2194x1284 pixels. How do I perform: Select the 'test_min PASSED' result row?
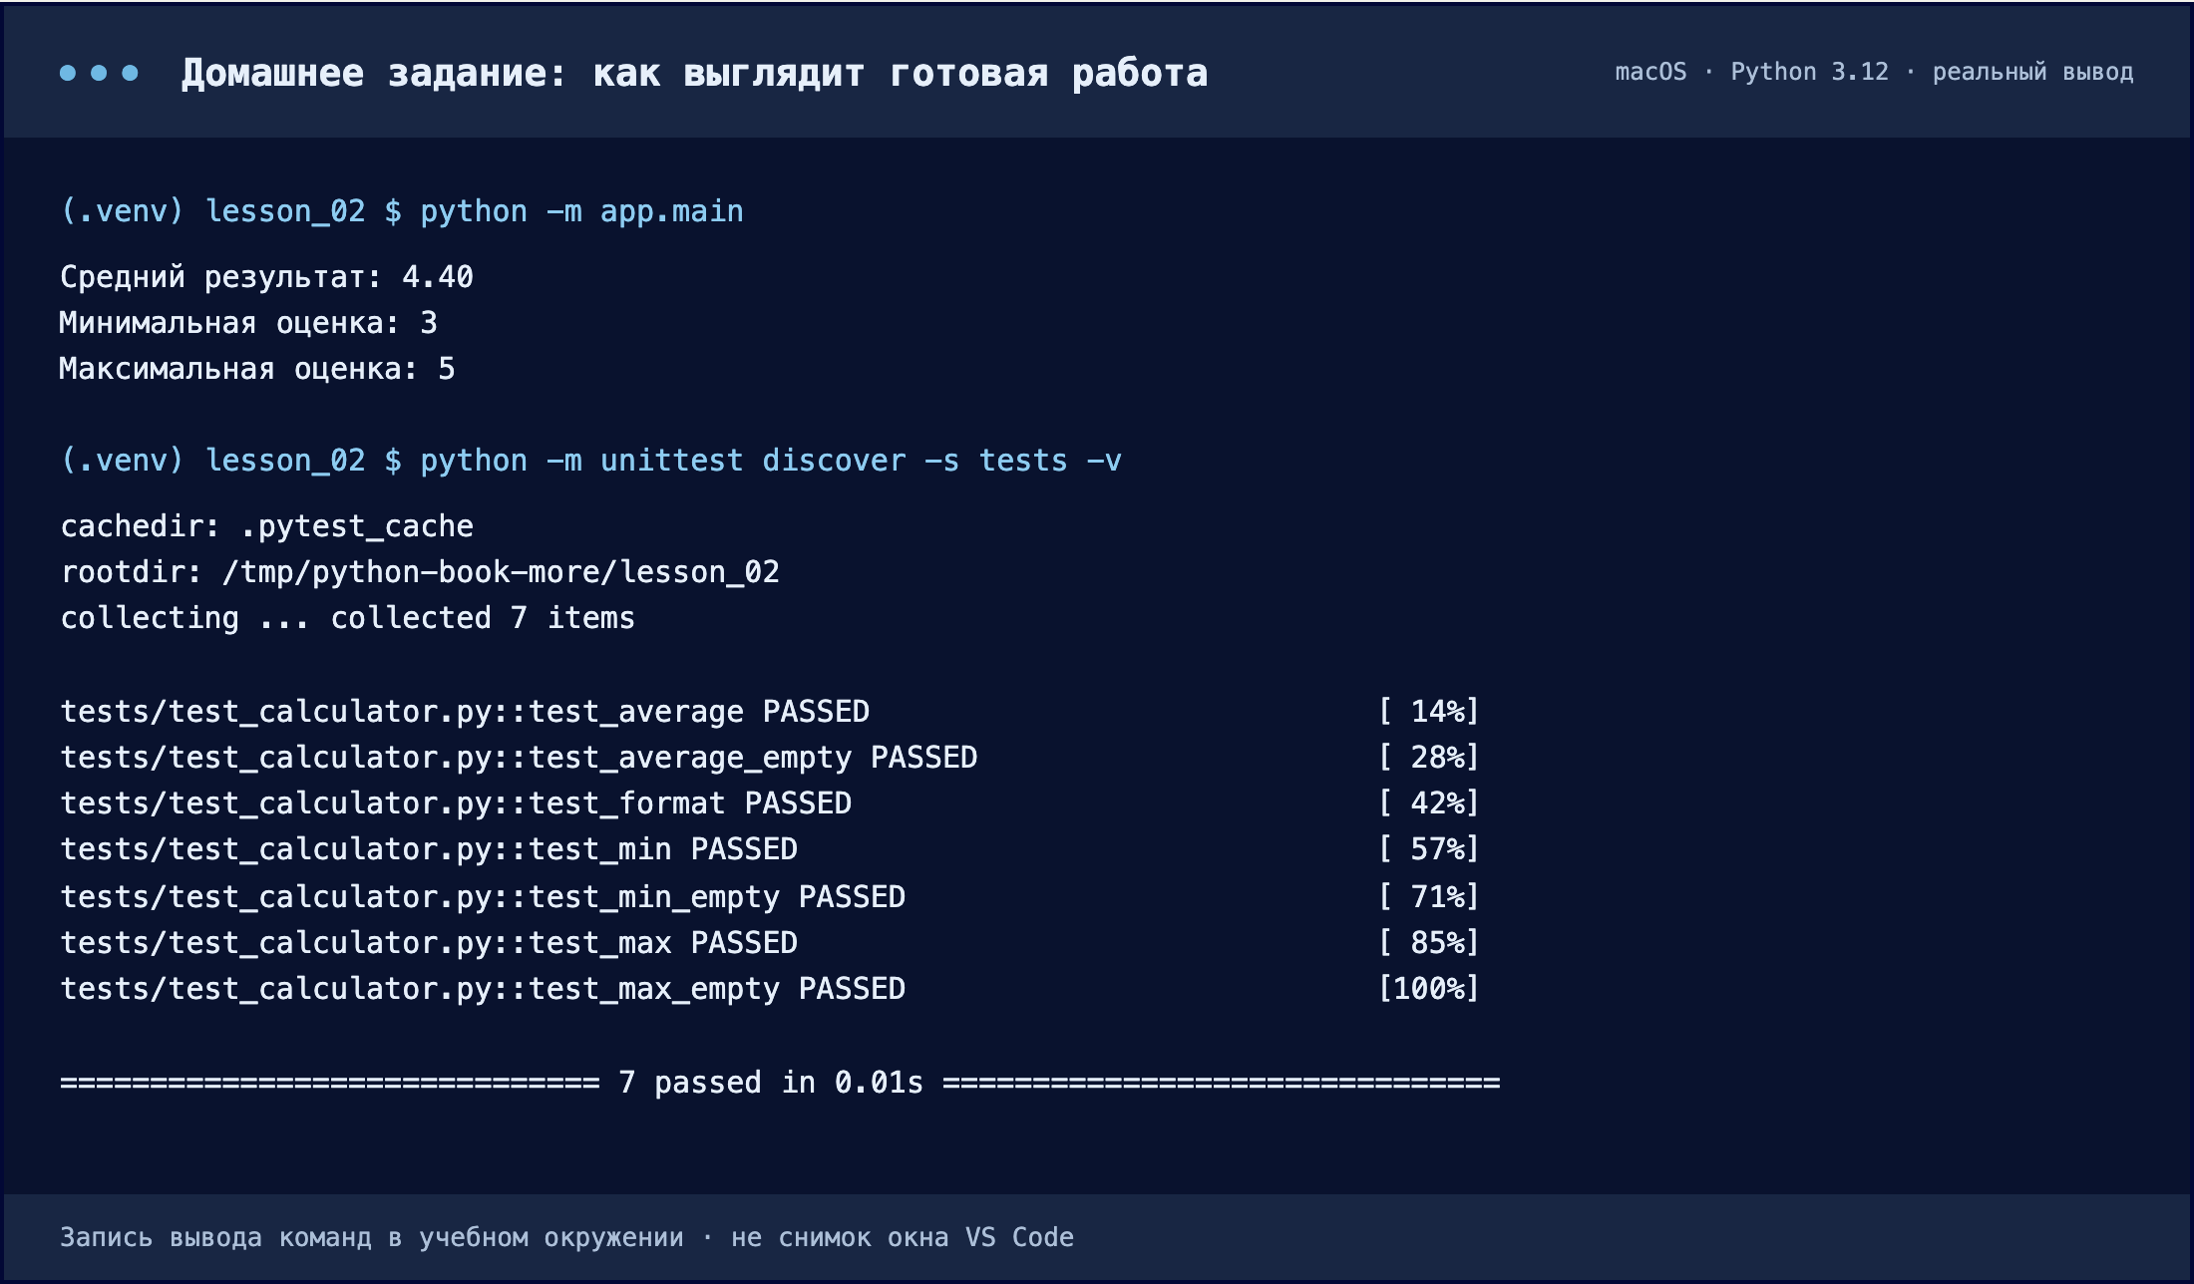pos(770,849)
